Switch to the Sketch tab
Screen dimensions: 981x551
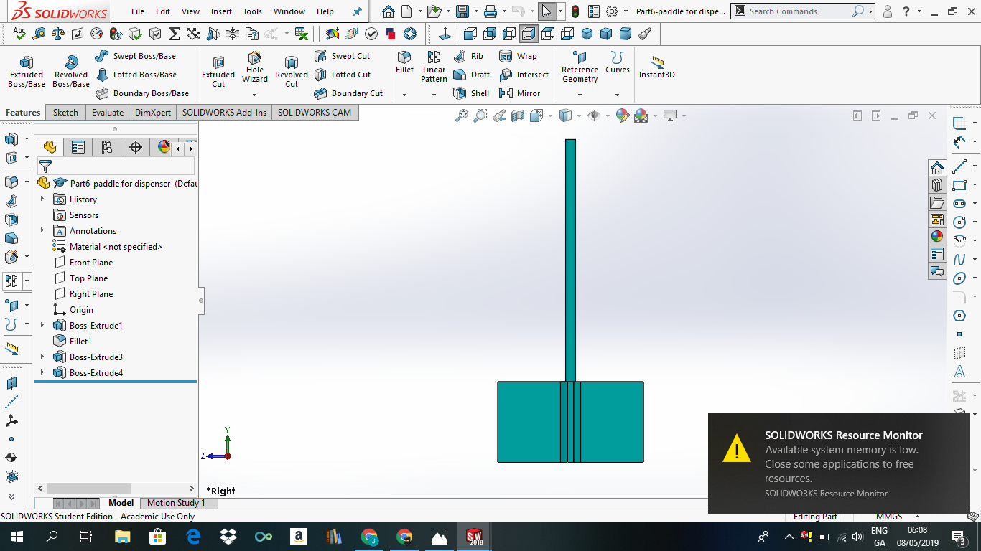[x=65, y=113]
